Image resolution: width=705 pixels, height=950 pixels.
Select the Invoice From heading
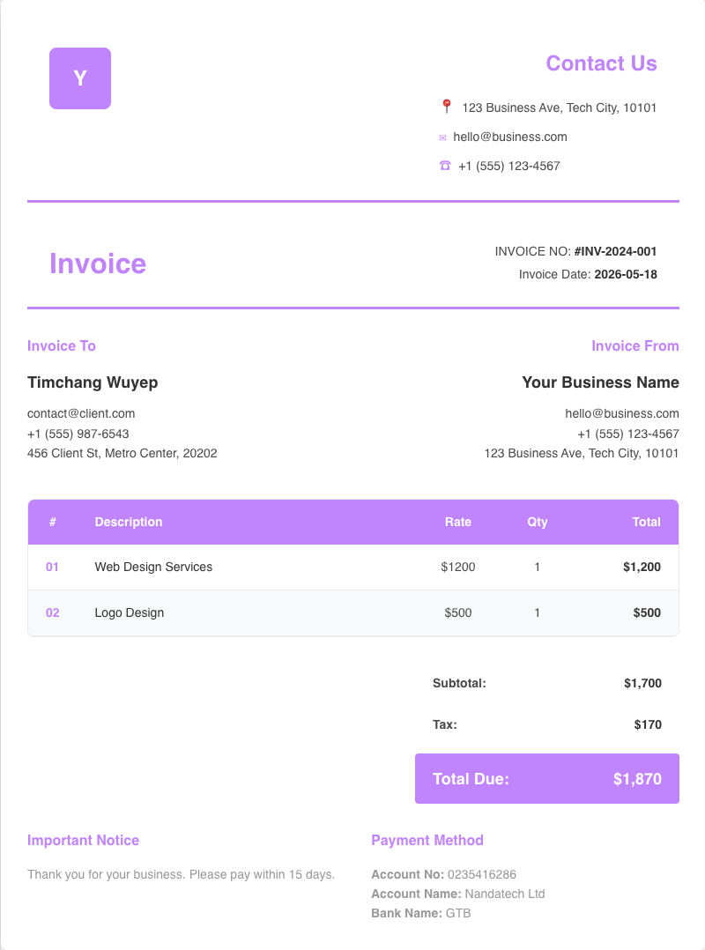click(x=635, y=346)
